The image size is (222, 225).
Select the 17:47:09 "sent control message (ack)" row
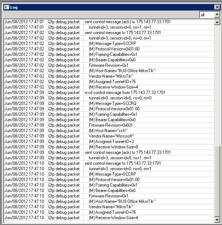coord(109,152)
